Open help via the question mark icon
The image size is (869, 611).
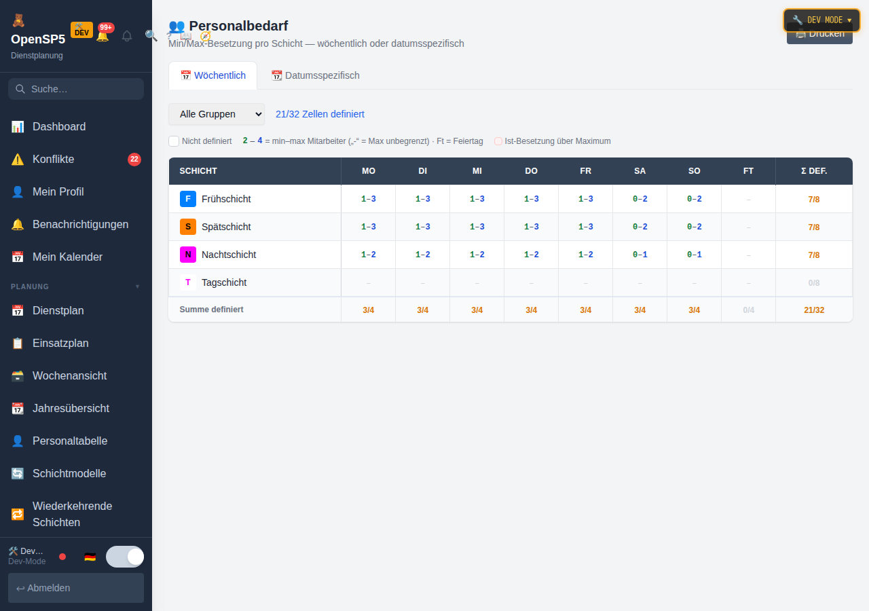[x=169, y=35]
